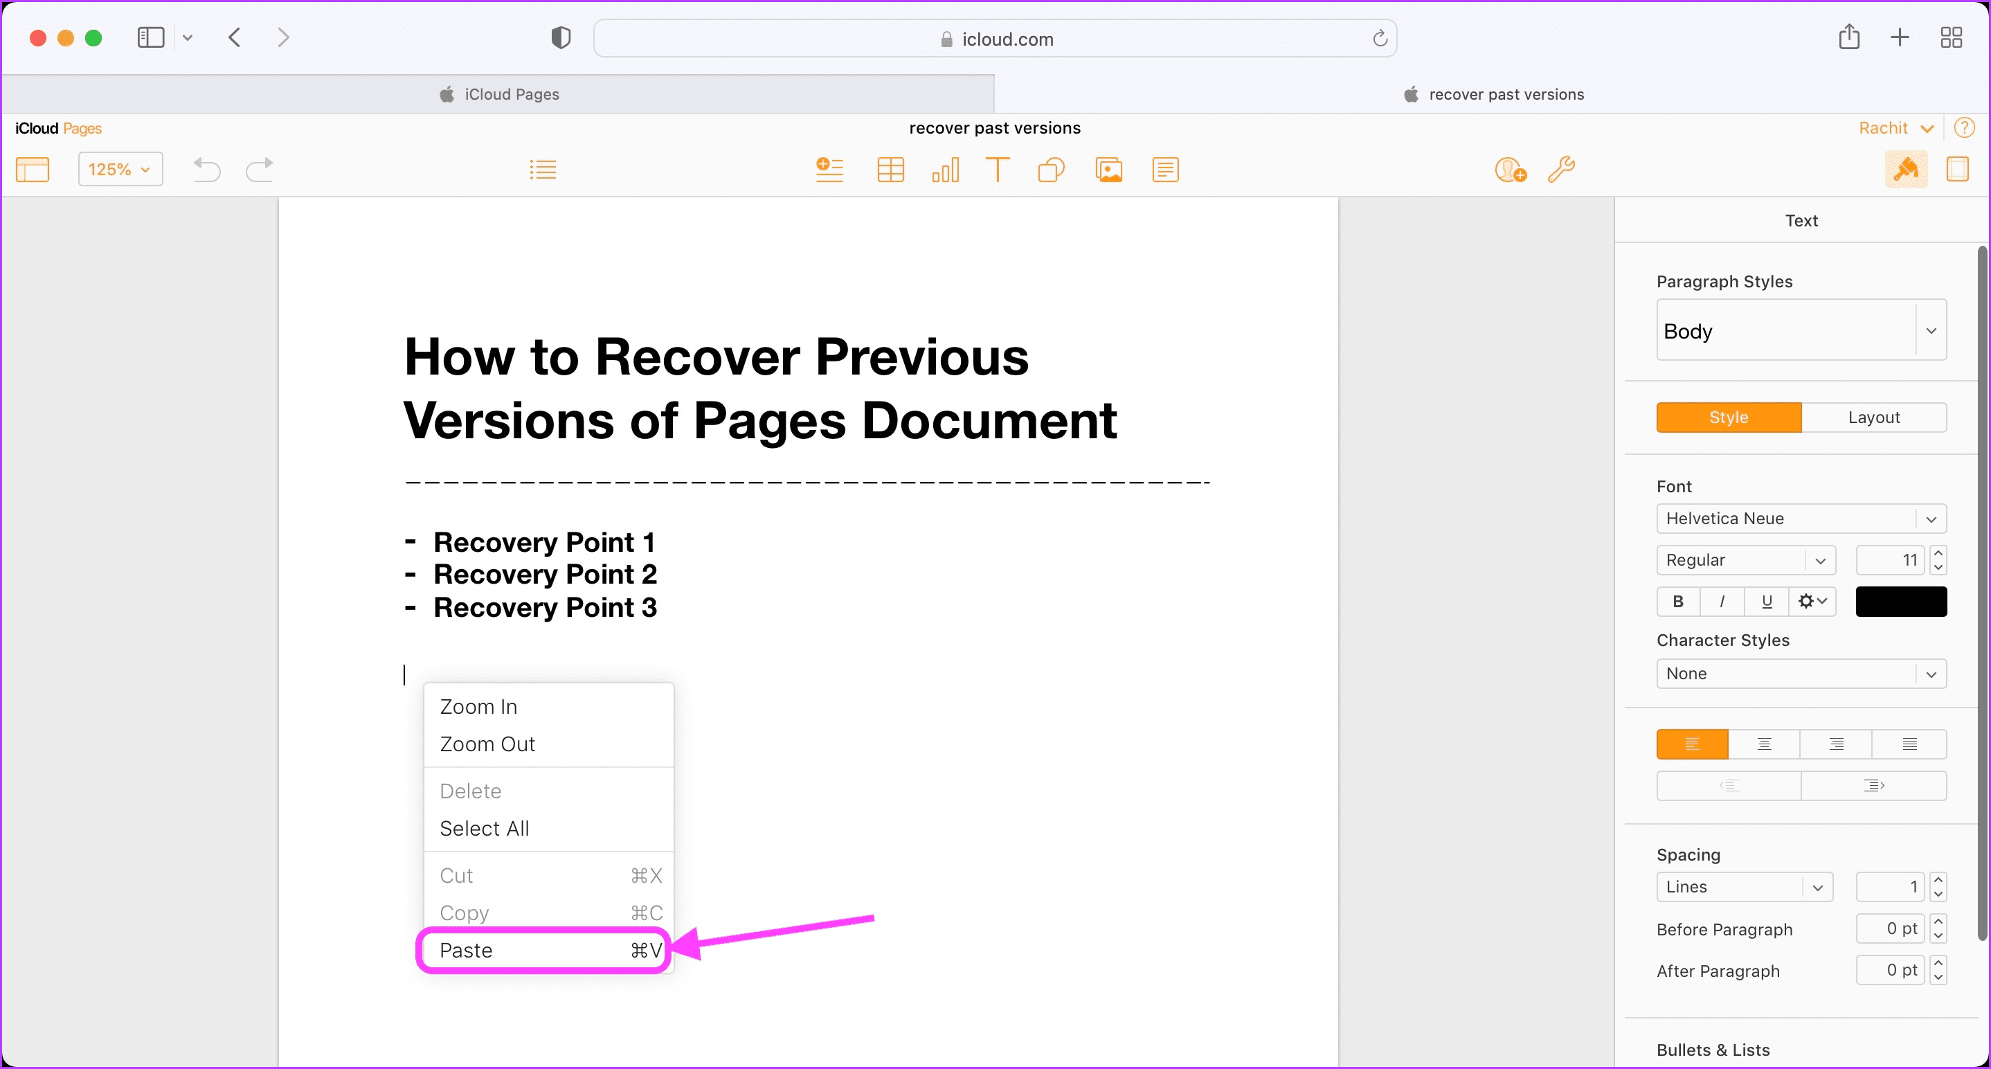The image size is (1991, 1069).
Task: Open the list options icon in toolbar
Action: [x=543, y=169]
